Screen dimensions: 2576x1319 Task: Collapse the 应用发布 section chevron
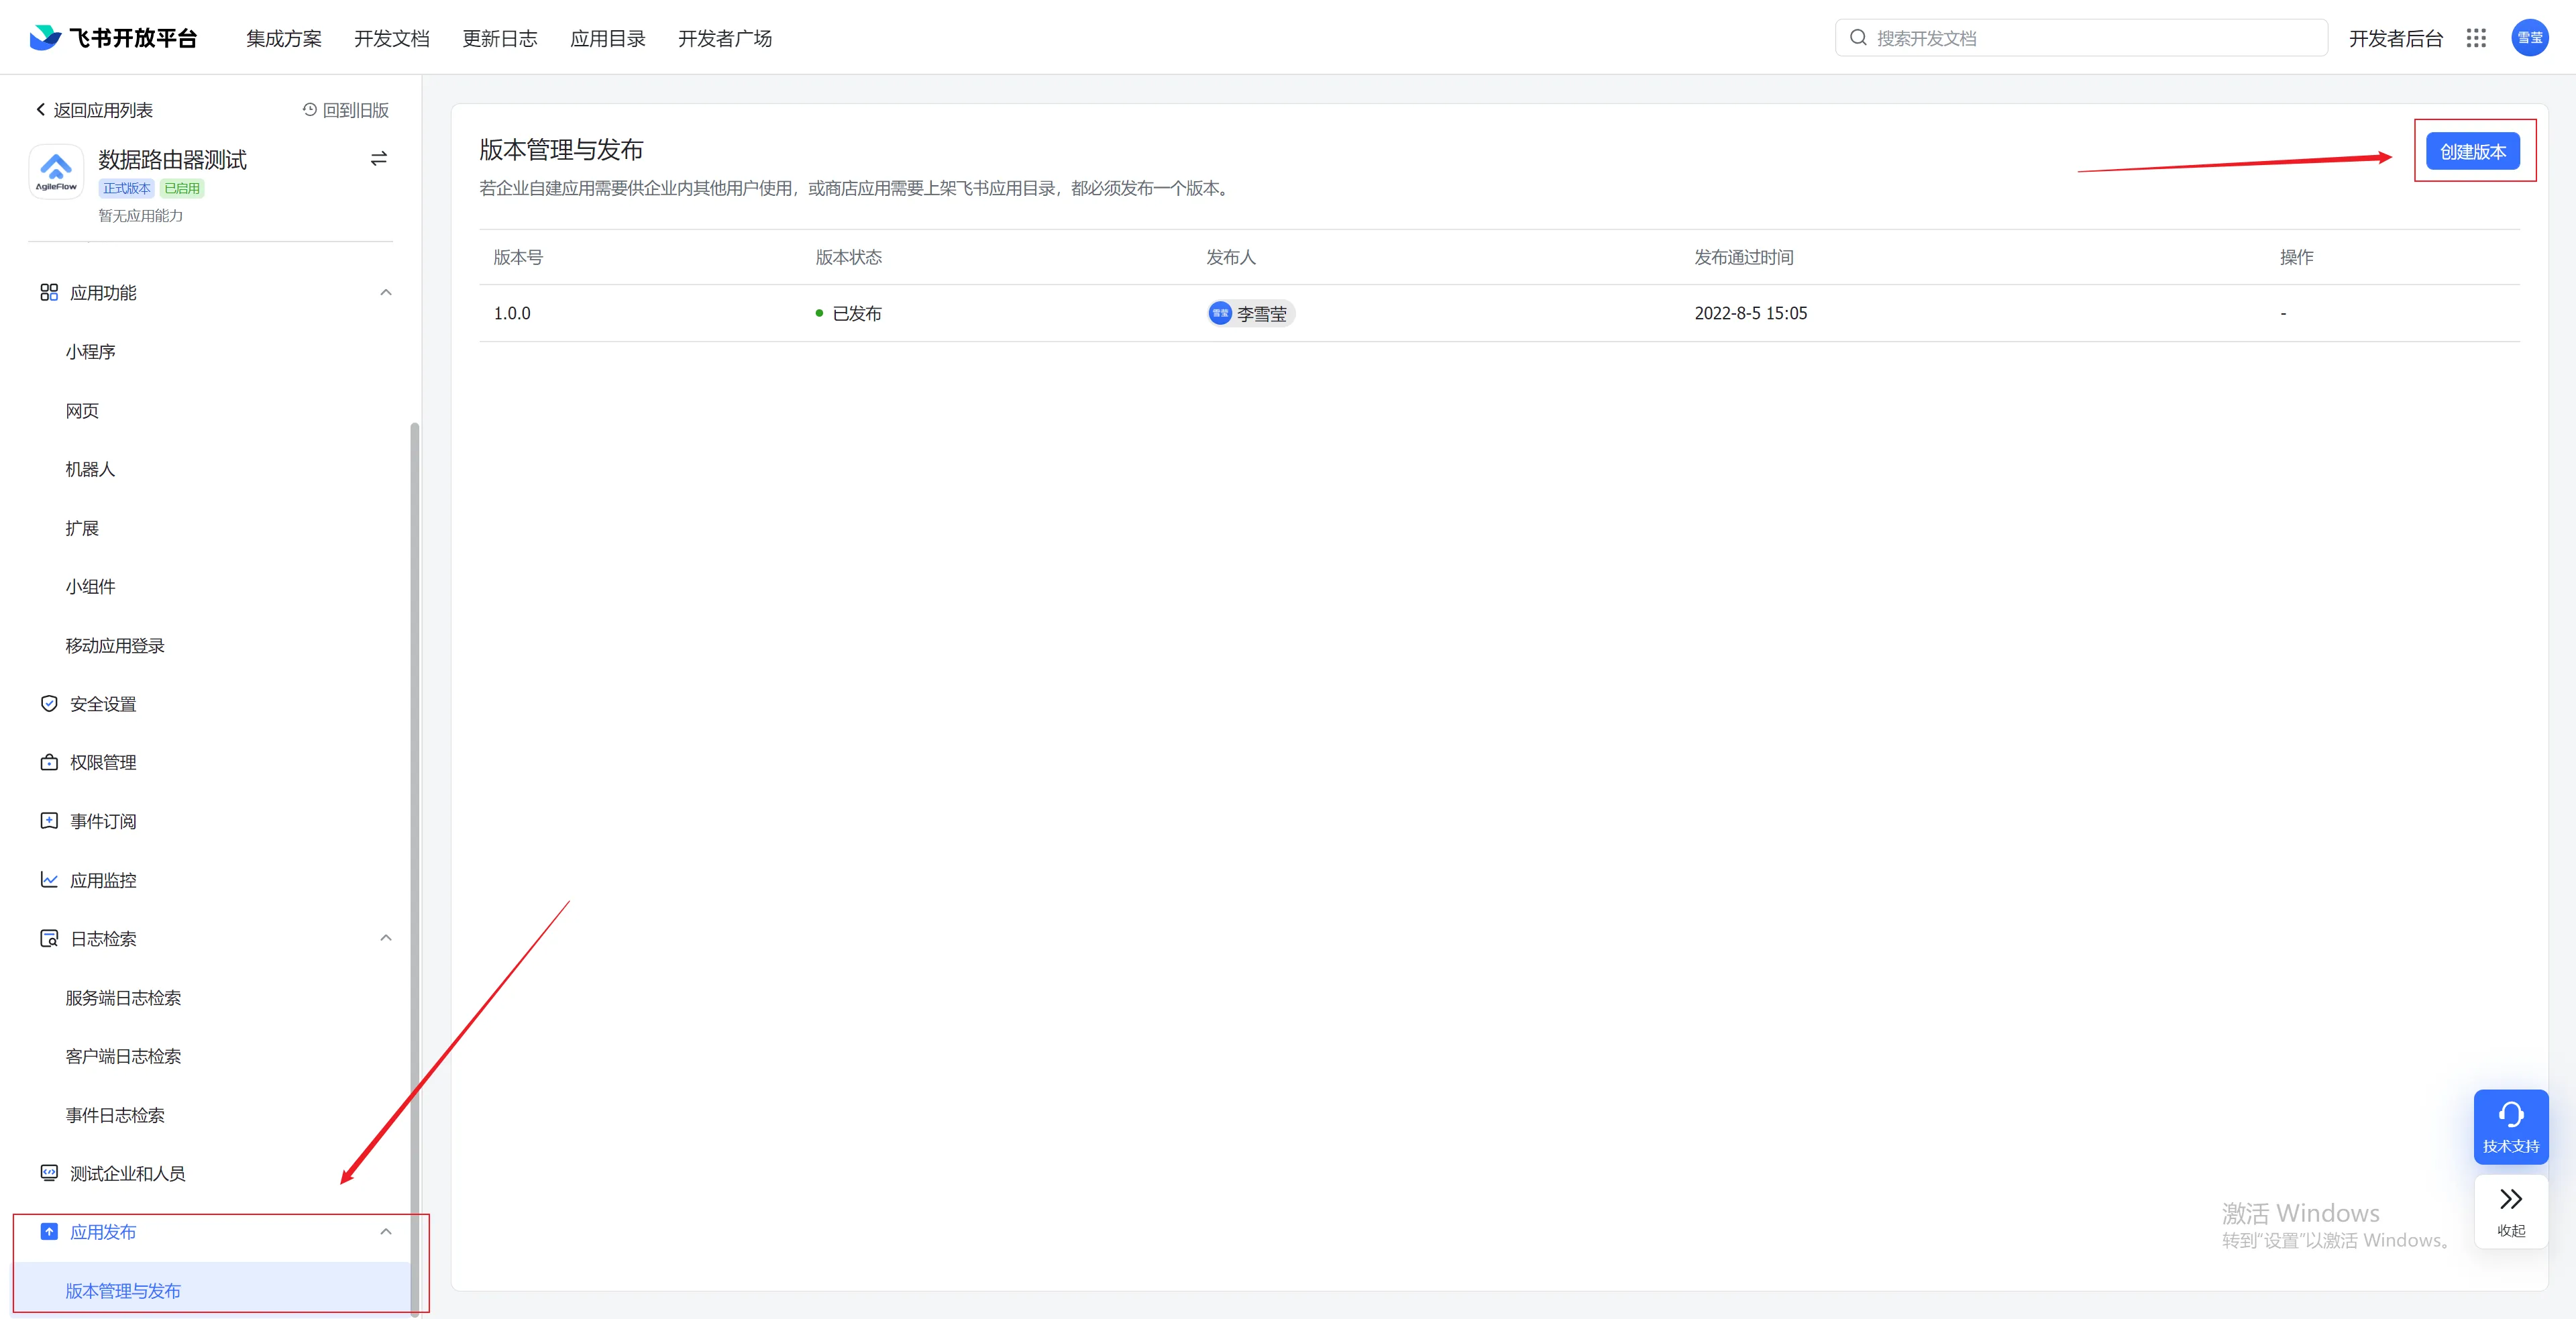[x=386, y=1232]
